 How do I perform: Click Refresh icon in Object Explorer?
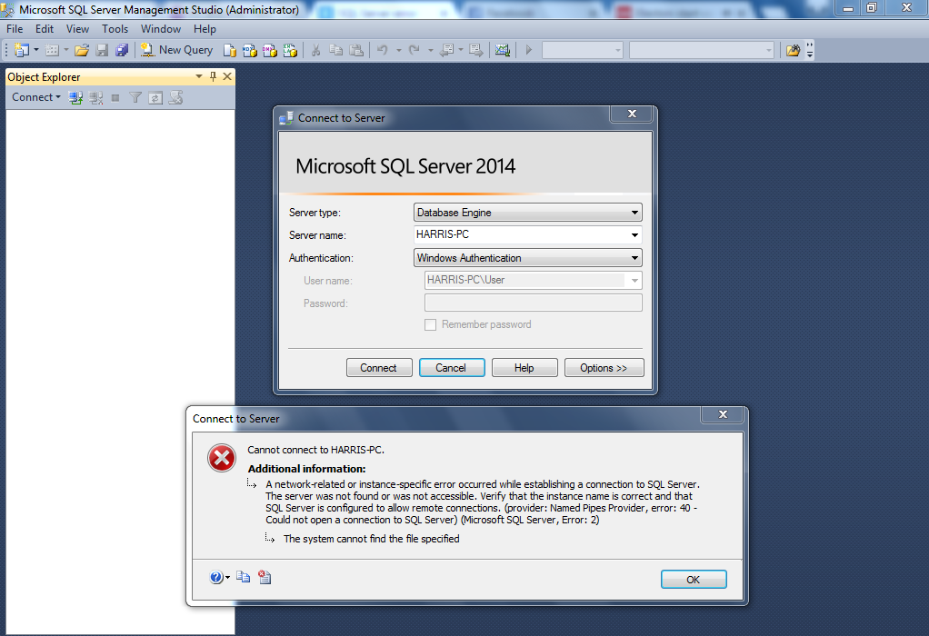click(x=155, y=98)
